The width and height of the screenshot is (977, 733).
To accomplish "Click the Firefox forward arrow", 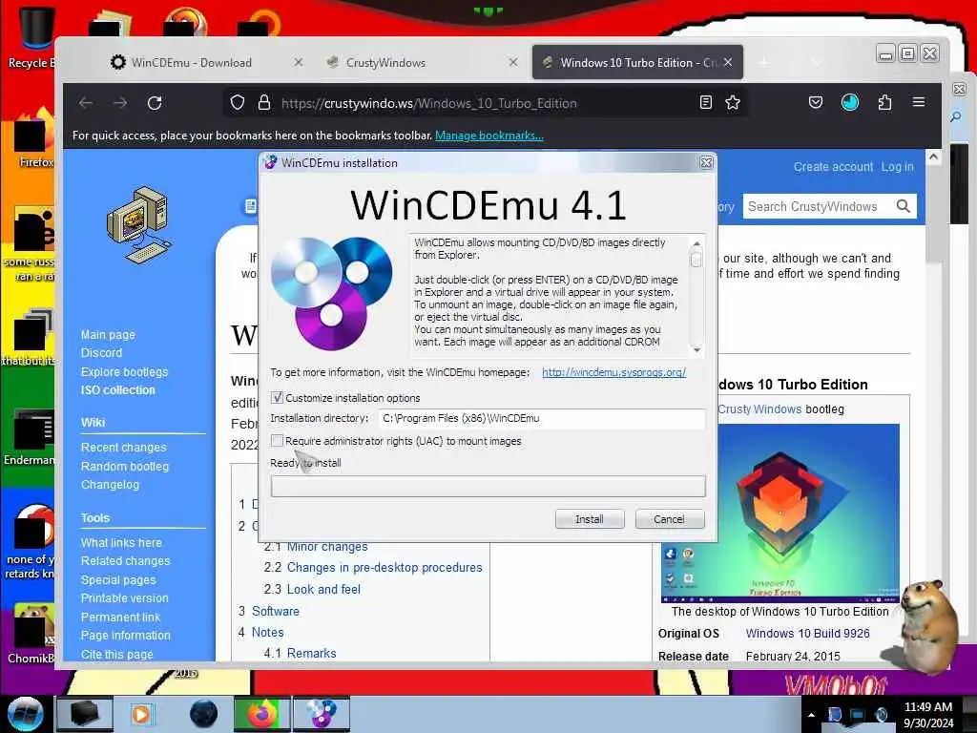I will click(x=120, y=103).
